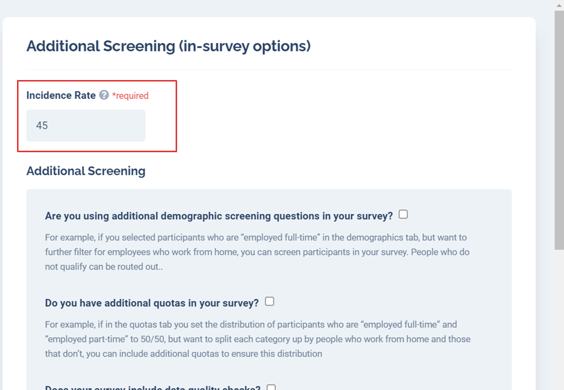
Task: Select the 'Do you have additional quotas' label
Action: (x=152, y=303)
